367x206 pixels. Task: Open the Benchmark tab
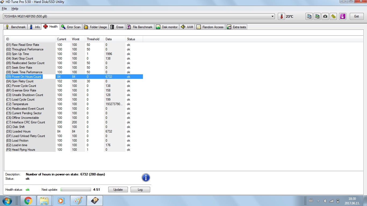pos(16,27)
